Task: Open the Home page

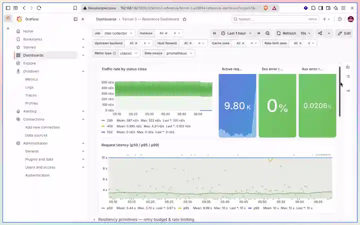Action: click(x=28, y=31)
